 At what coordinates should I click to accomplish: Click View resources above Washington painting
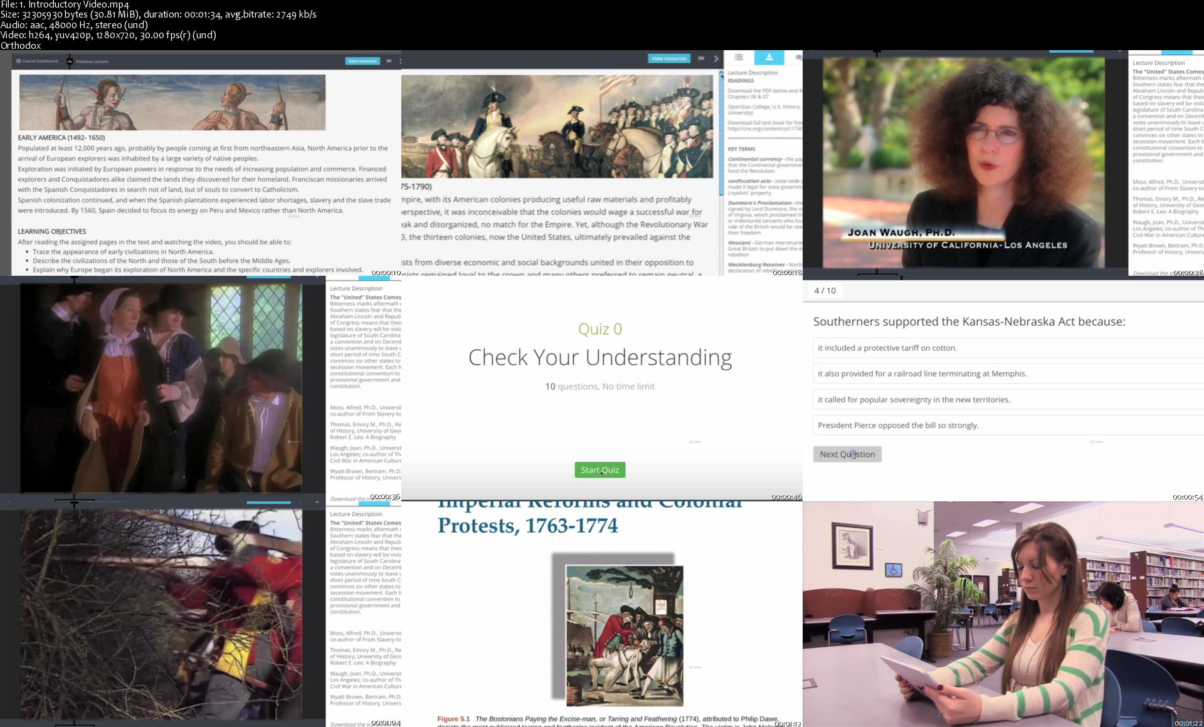669,58
